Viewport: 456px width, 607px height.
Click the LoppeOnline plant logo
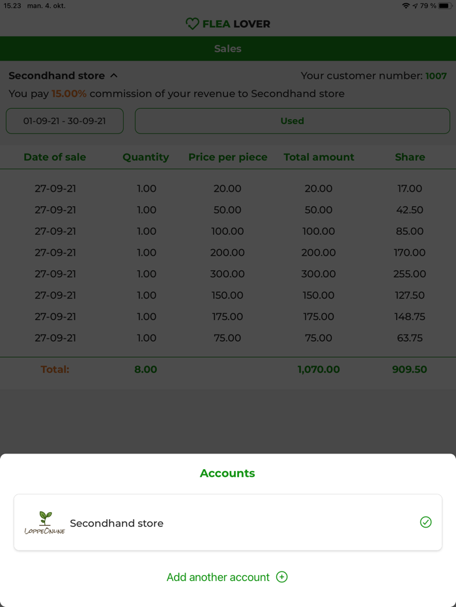[x=45, y=522]
